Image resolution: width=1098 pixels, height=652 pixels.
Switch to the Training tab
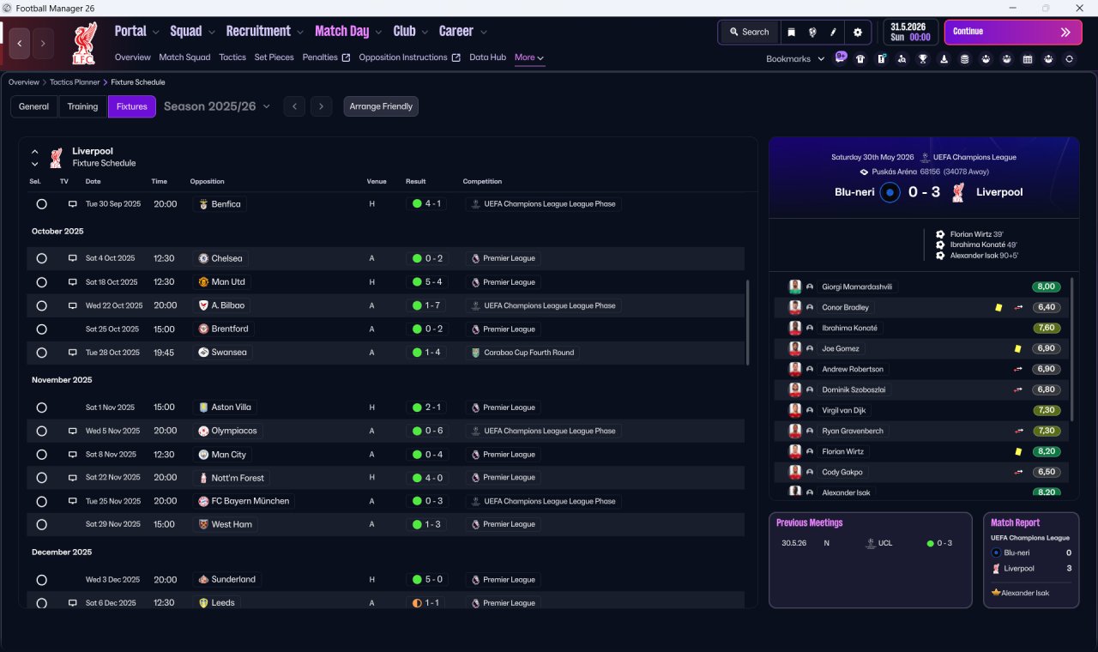coord(82,106)
